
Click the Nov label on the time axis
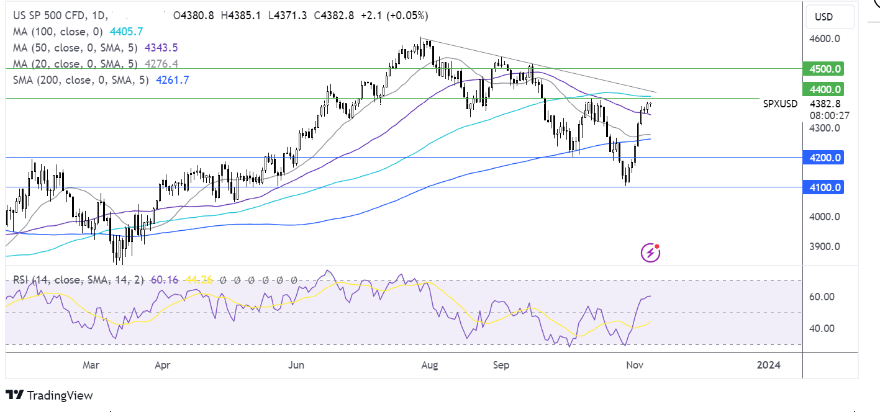(635, 365)
